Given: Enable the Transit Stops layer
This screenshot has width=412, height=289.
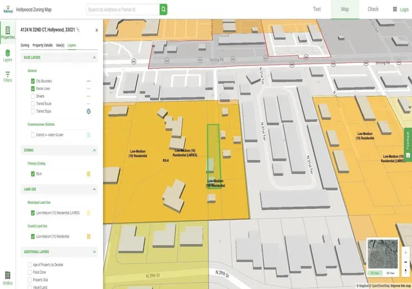Looking at the screenshot, I should (x=33, y=112).
